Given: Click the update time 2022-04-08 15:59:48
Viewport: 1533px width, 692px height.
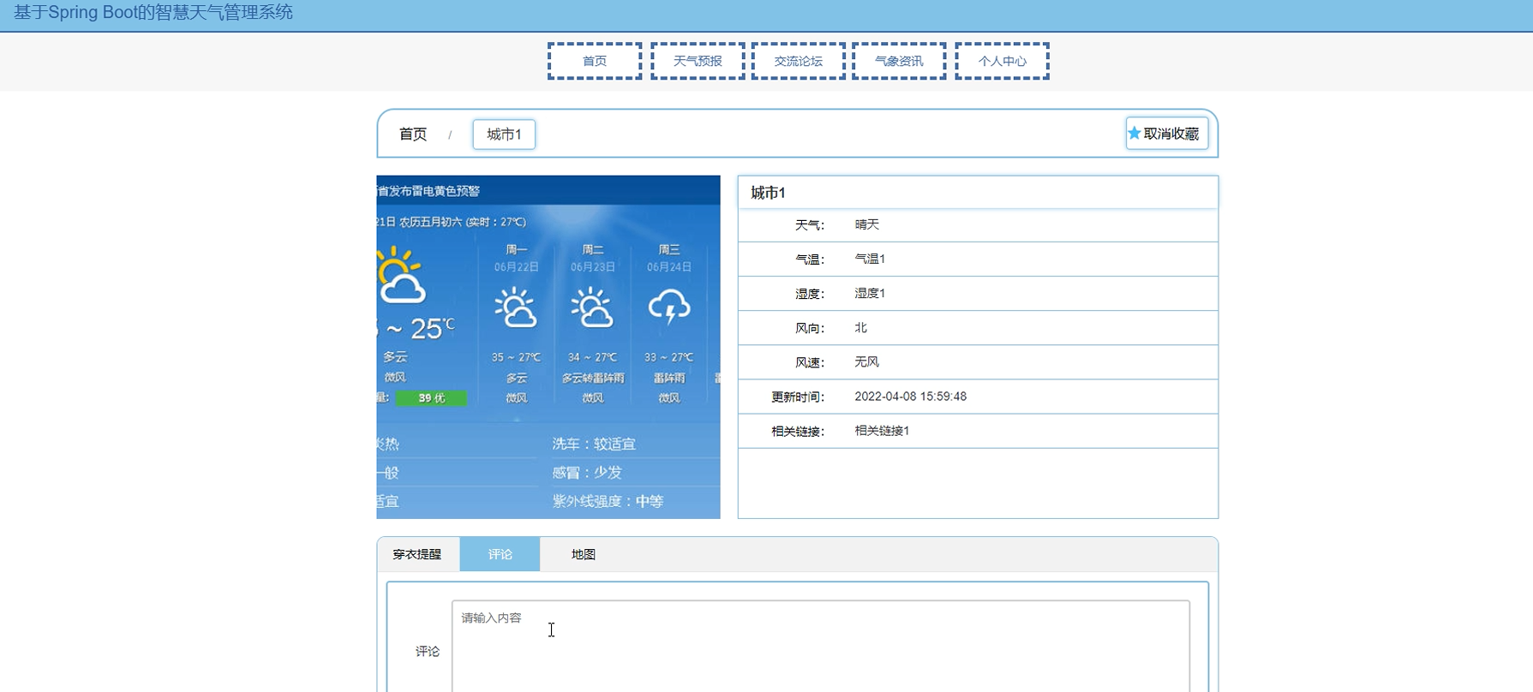Looking at the screenshot, I should pyautogui.click(x=911, y=397).
